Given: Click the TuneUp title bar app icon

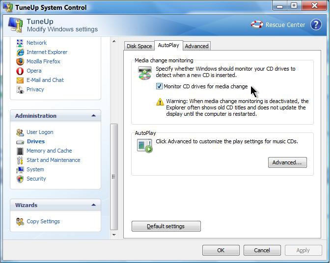Looking at the screenshot, I should tap(8, 7).
